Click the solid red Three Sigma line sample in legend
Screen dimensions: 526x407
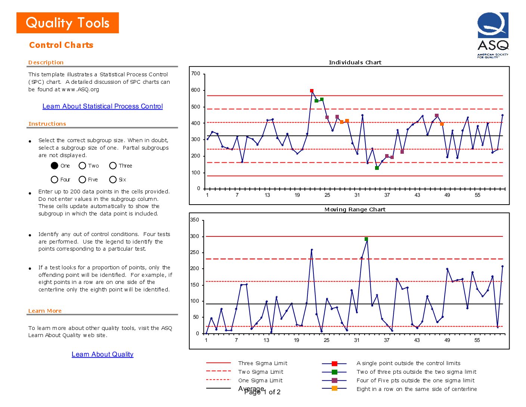(219, 363)
